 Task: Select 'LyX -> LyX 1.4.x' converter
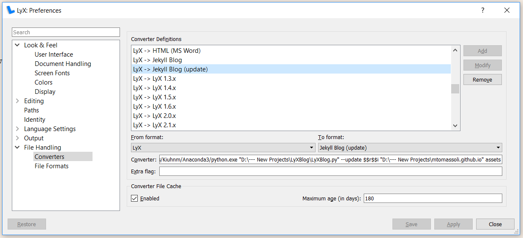pyautogui.click(x=291, y=88)
